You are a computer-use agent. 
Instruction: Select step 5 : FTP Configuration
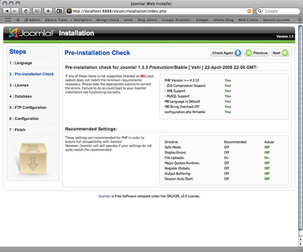coord(28,107)
